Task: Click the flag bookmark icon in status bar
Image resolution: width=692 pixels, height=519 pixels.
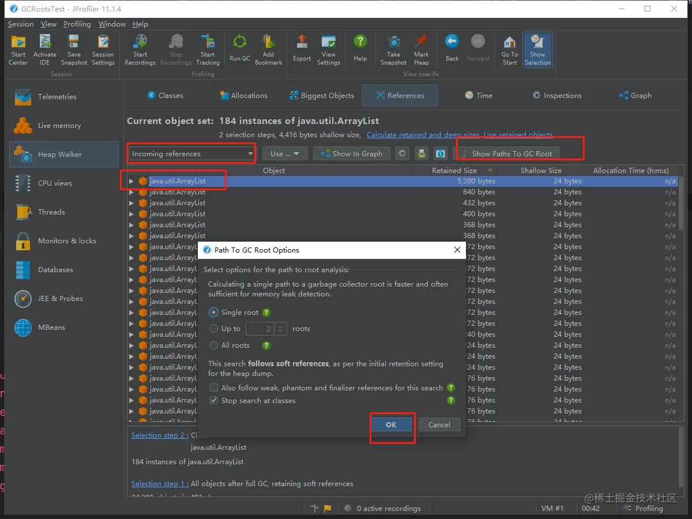Action: (328, 509)
